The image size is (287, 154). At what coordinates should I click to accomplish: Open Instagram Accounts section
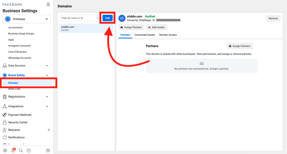(x=19, y=46)
